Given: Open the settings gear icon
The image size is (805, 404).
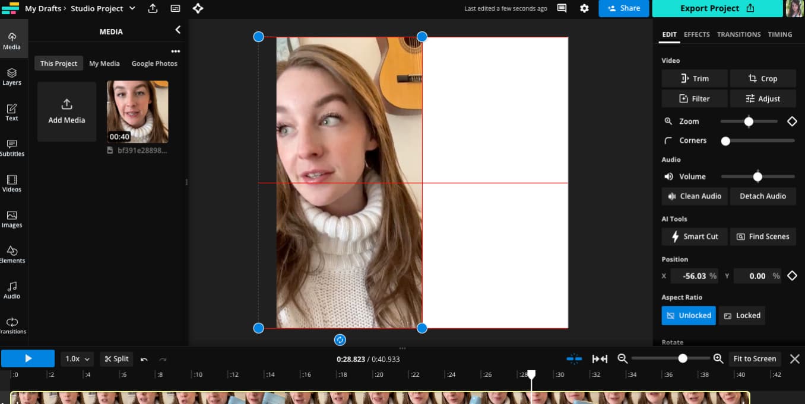Looking at the screenshot, I should point(584,8).
